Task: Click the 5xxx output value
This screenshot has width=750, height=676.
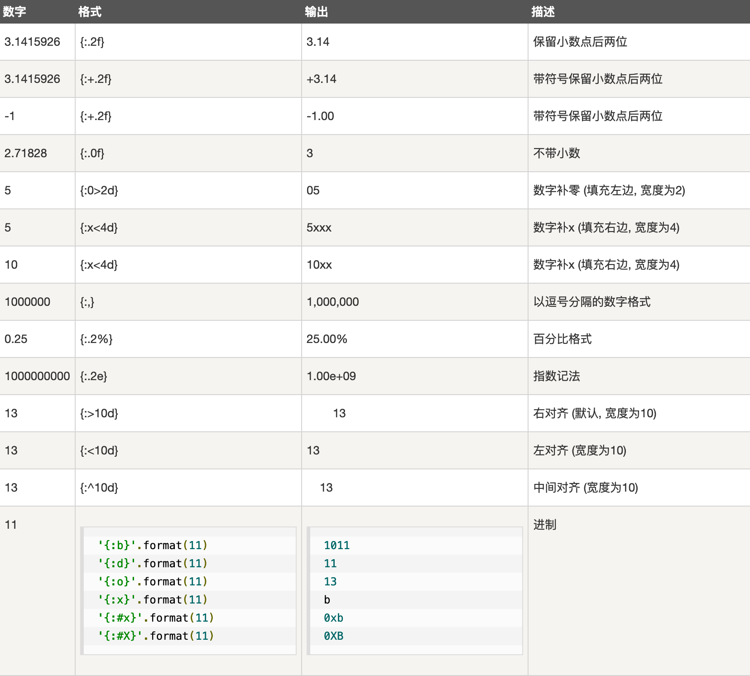Action: tap(319, 228)
